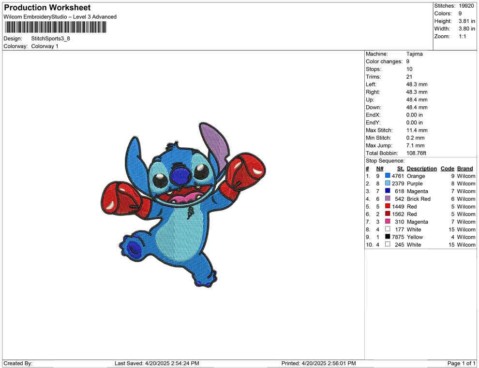Click the design name StitchSports3_8
This screenshot has height=368, width=479.
point(50,39)
